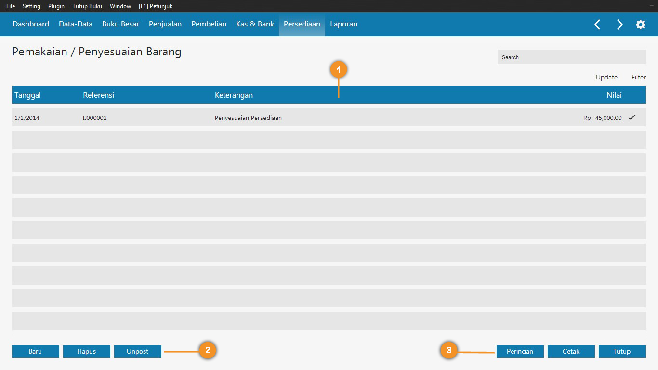Click the Search input field
The height and width of the screenshot is (370, 658).
[572, 57]
